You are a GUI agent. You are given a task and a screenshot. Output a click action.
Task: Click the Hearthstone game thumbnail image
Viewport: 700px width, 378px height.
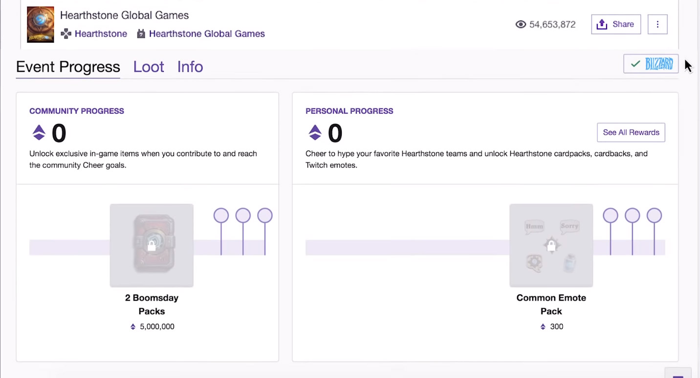(41, 24)
